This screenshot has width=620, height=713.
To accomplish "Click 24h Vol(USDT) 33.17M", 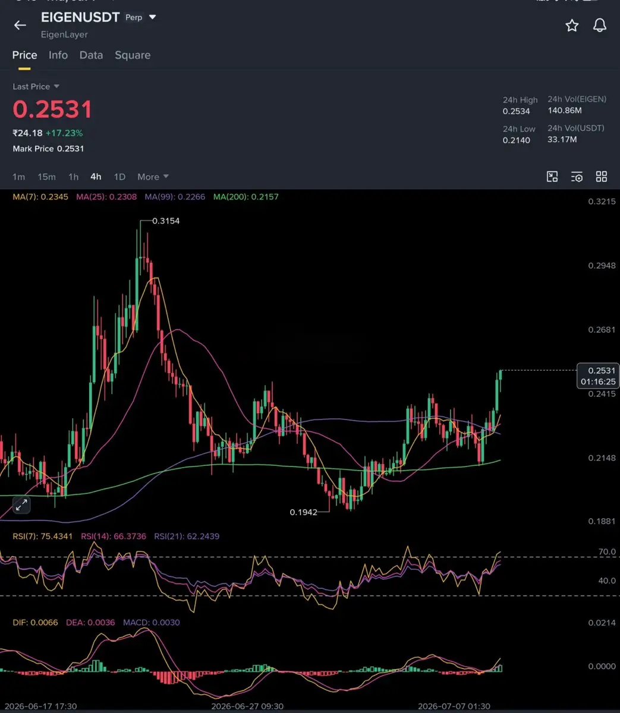I will [562, 140].
